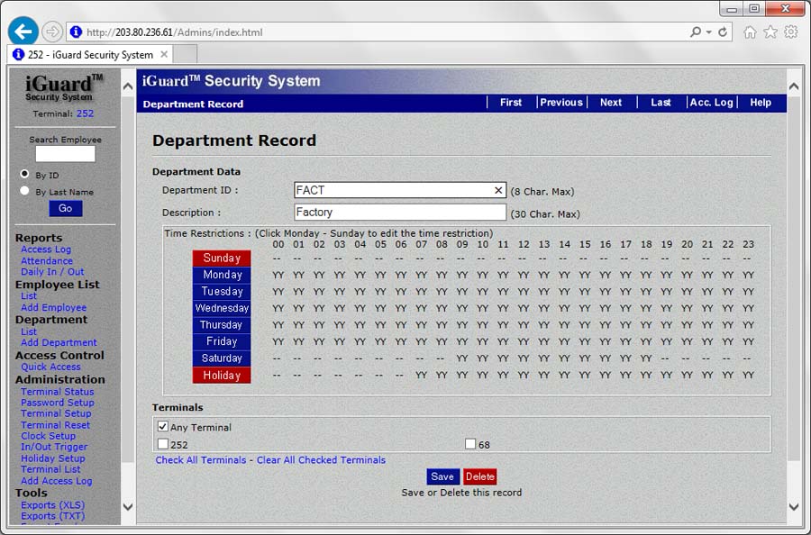Open Terminal Status link
This screenshot has width=811, height=535.
(58, 391)
